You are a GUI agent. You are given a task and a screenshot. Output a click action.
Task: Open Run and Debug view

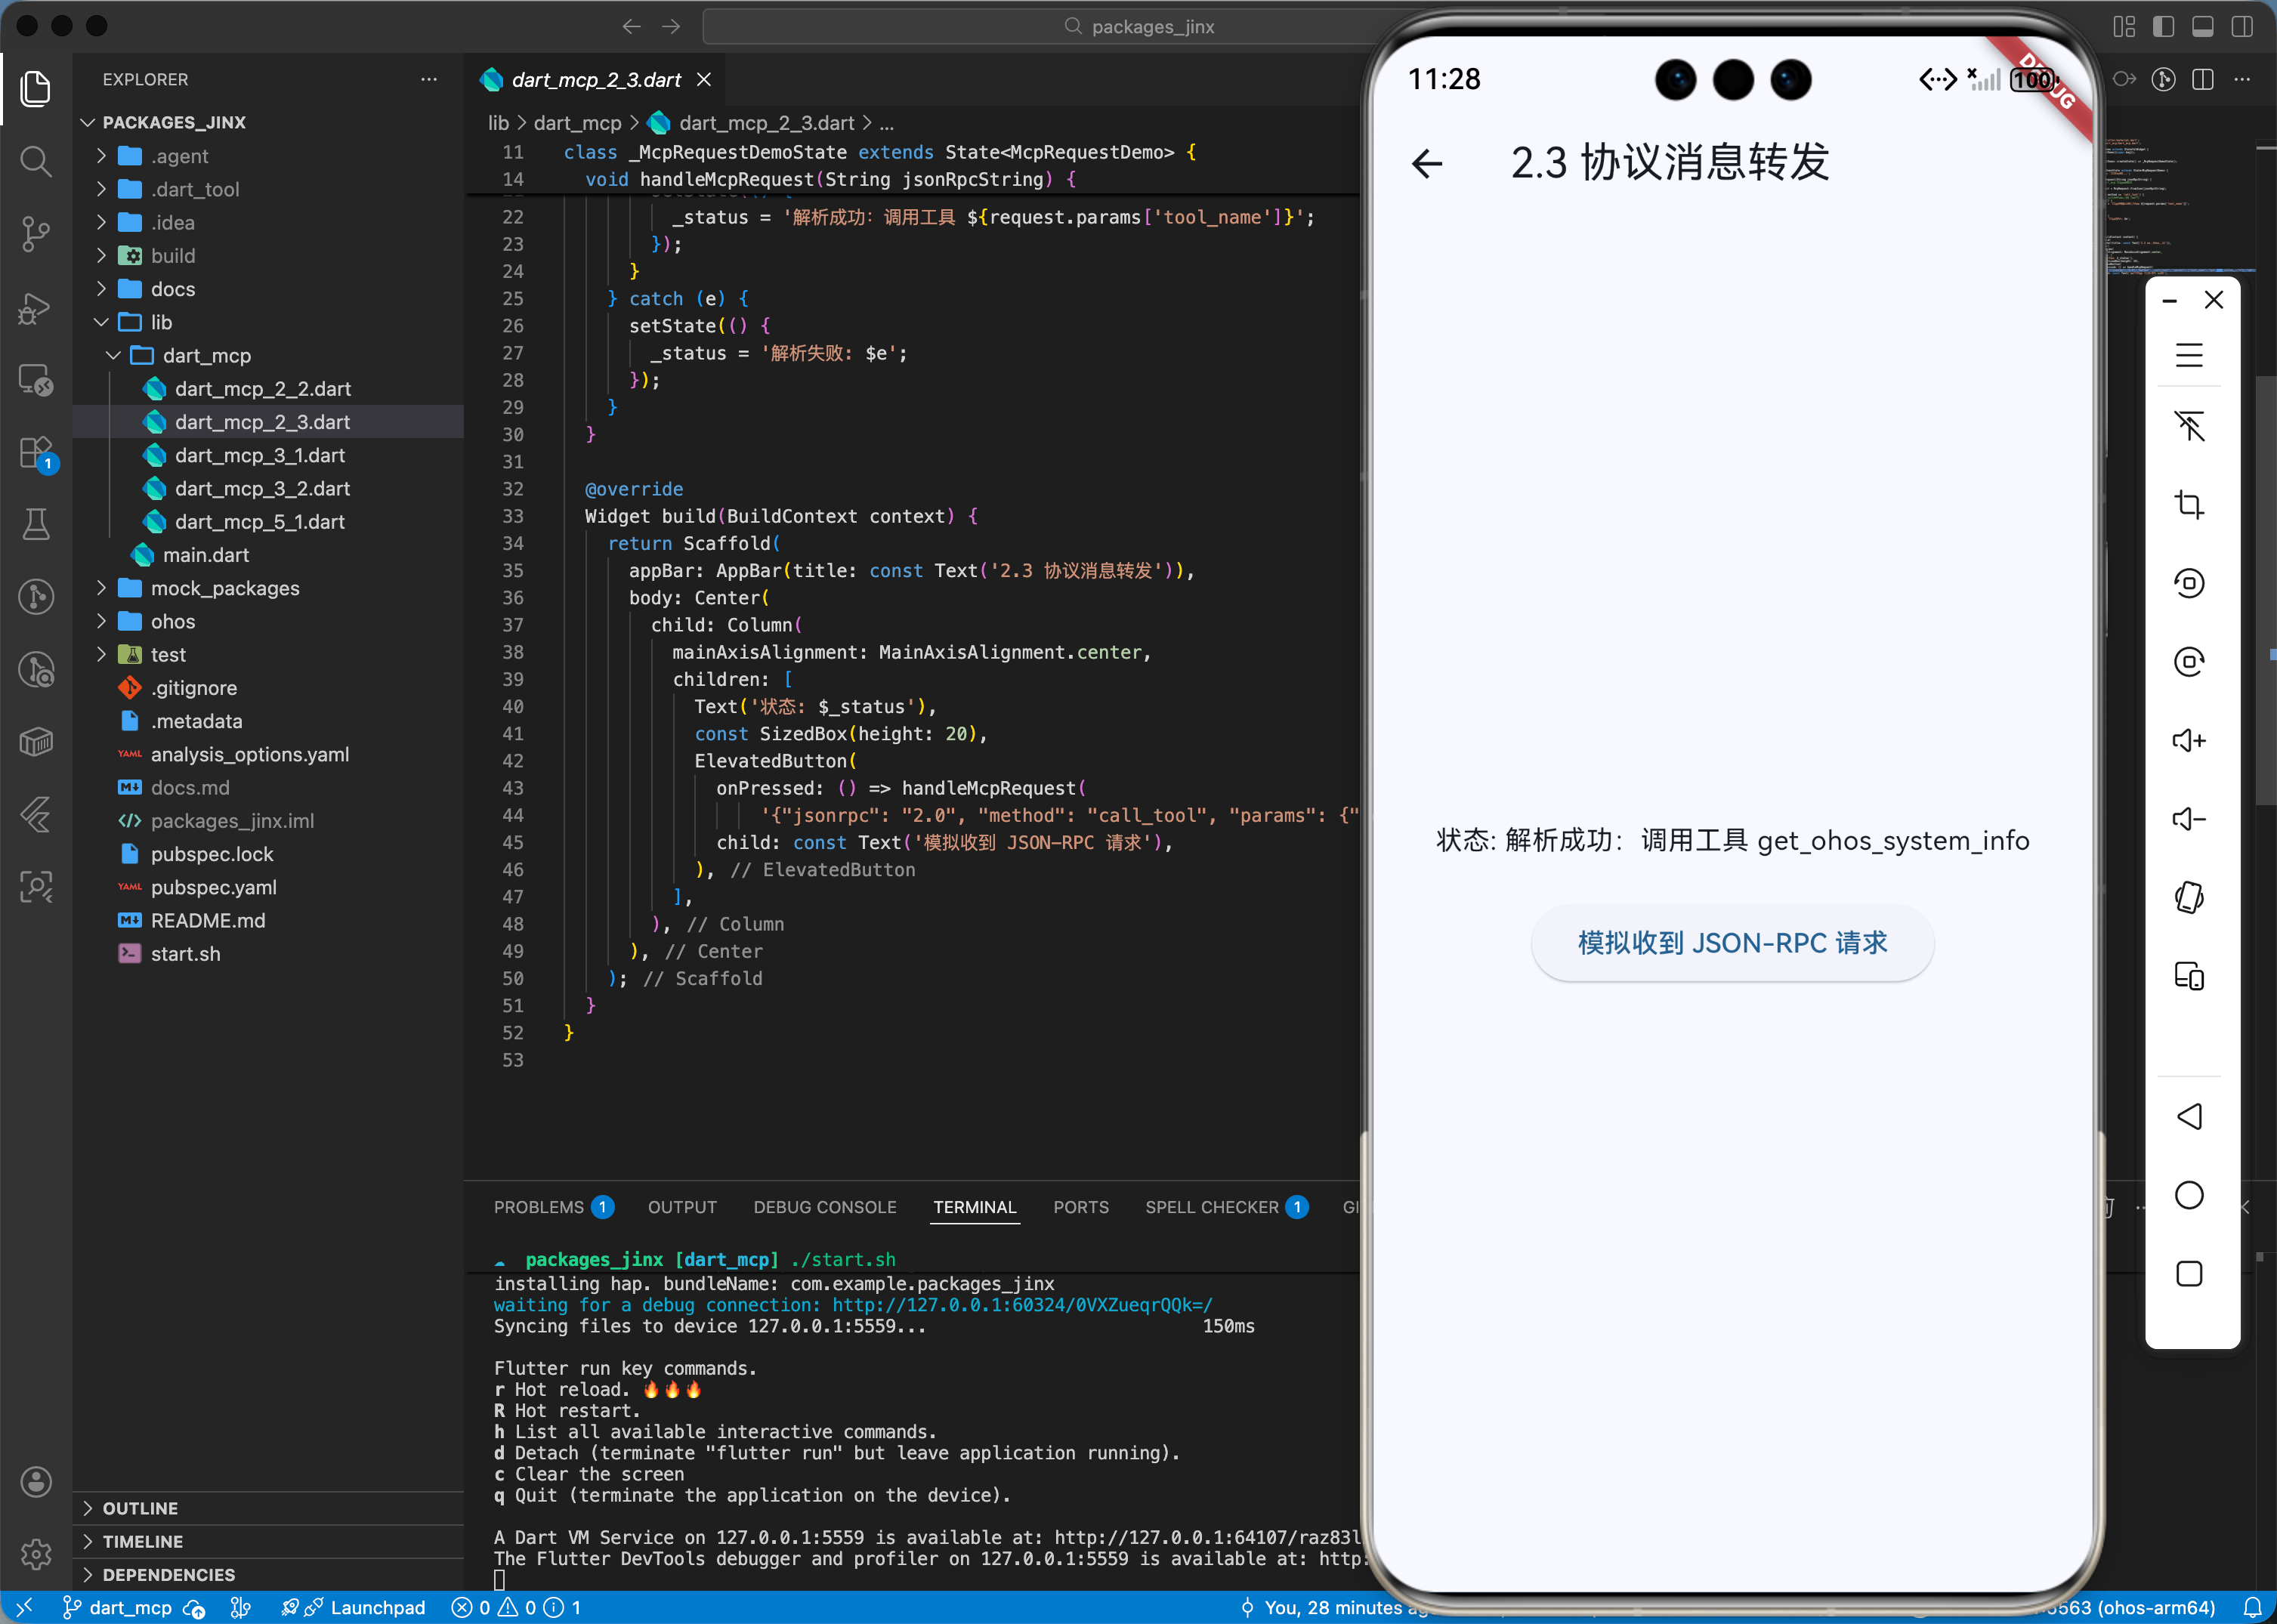[36, 308]
